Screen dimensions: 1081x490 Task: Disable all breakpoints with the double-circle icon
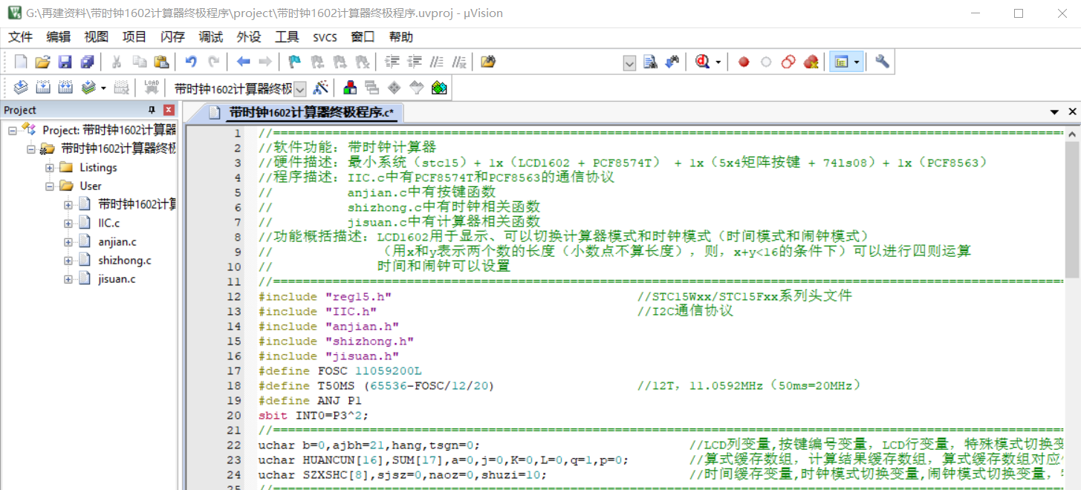pos(788,62)
